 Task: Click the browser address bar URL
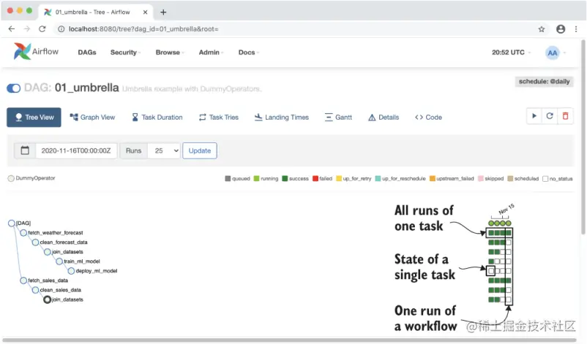(x=143, y=28)
